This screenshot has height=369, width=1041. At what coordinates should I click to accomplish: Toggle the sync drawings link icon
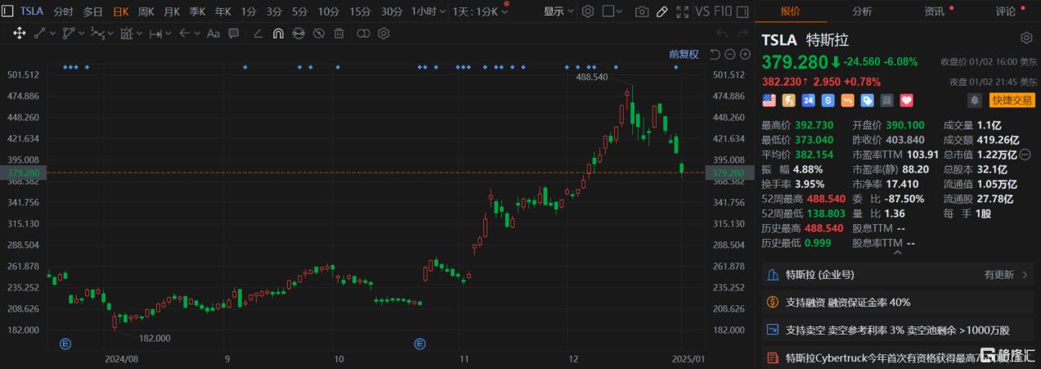point(298,34)
